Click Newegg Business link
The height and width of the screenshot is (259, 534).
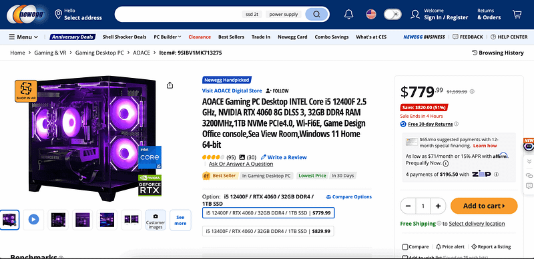coord(424,37)
